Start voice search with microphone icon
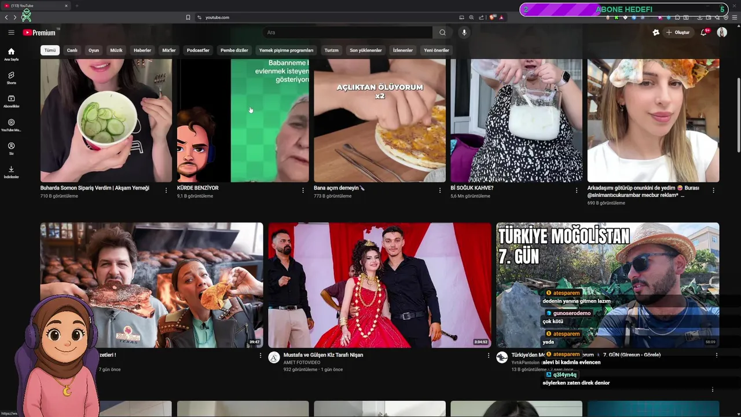The width and height of the screenshot is (741, 417). click(464, 32)
